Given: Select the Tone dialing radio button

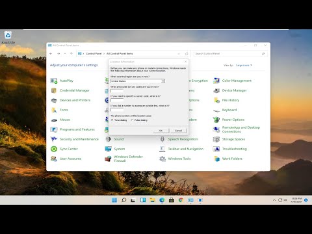Looking at the screenshot, I should point(112,120).
